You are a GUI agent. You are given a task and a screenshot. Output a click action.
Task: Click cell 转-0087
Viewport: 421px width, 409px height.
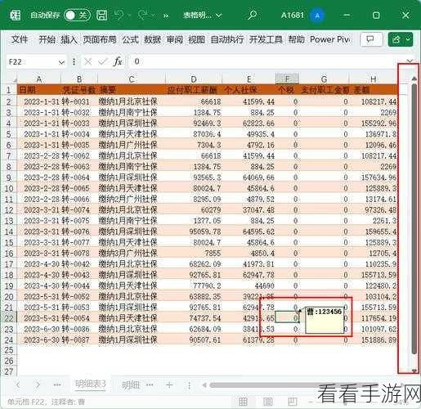point(79,339)
